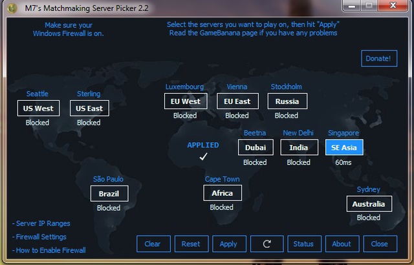The image size is (414, 265).
Task: Open the About dialog
Action: click(x=342, y=244)
